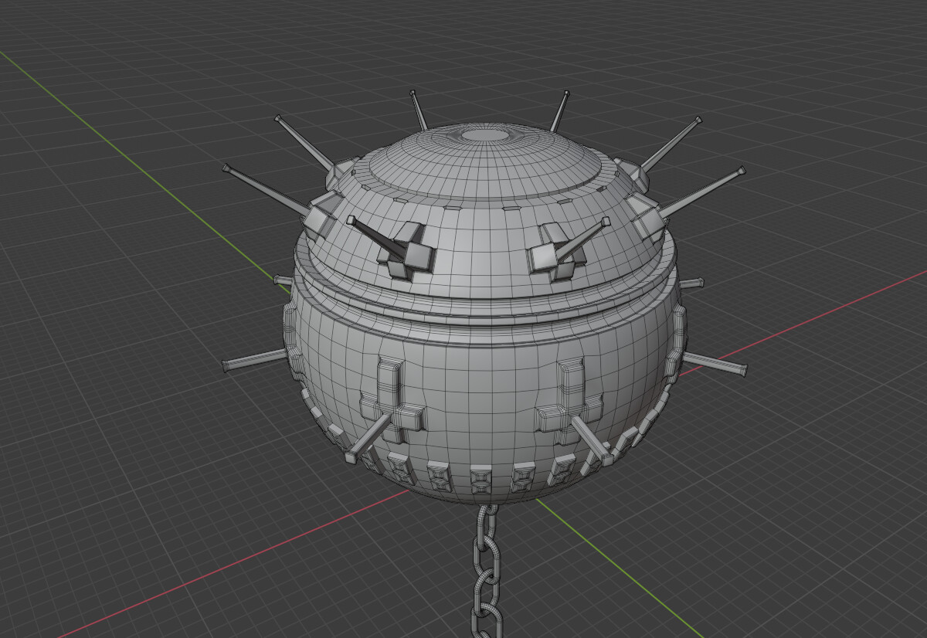Click the bottom chain link near screen edge
This screenshot has width=927, height=638.
(x=487, y=618)
